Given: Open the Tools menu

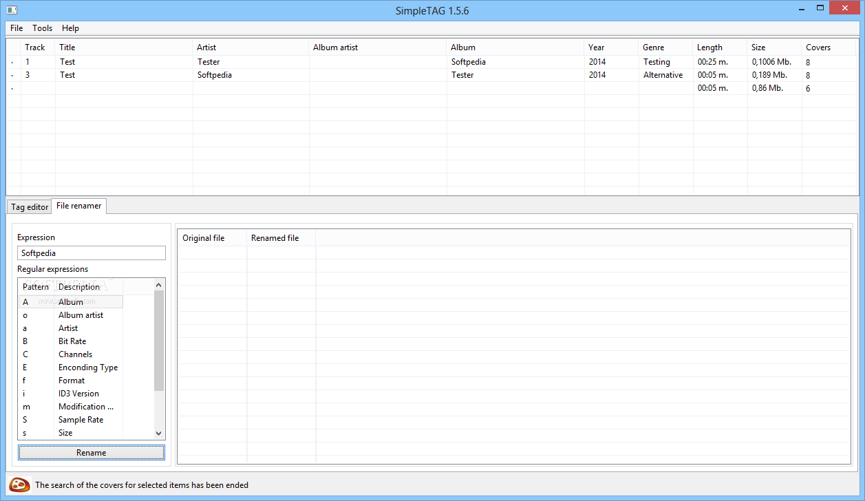Looking at the screenshot, I should [43, 28].
